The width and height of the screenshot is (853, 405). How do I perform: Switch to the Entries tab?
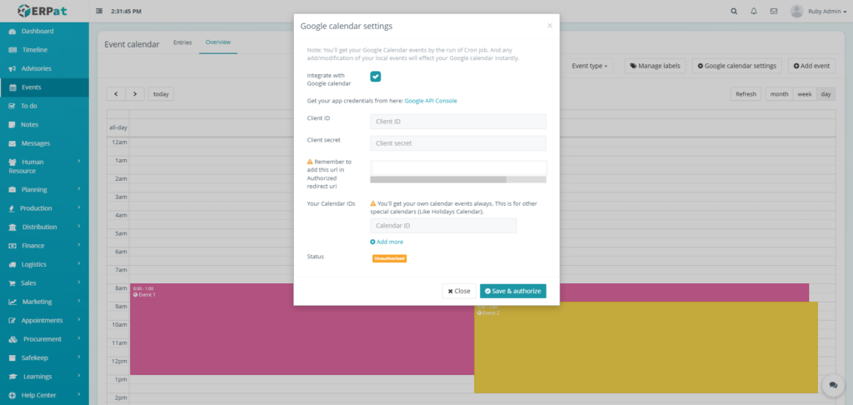182,42
